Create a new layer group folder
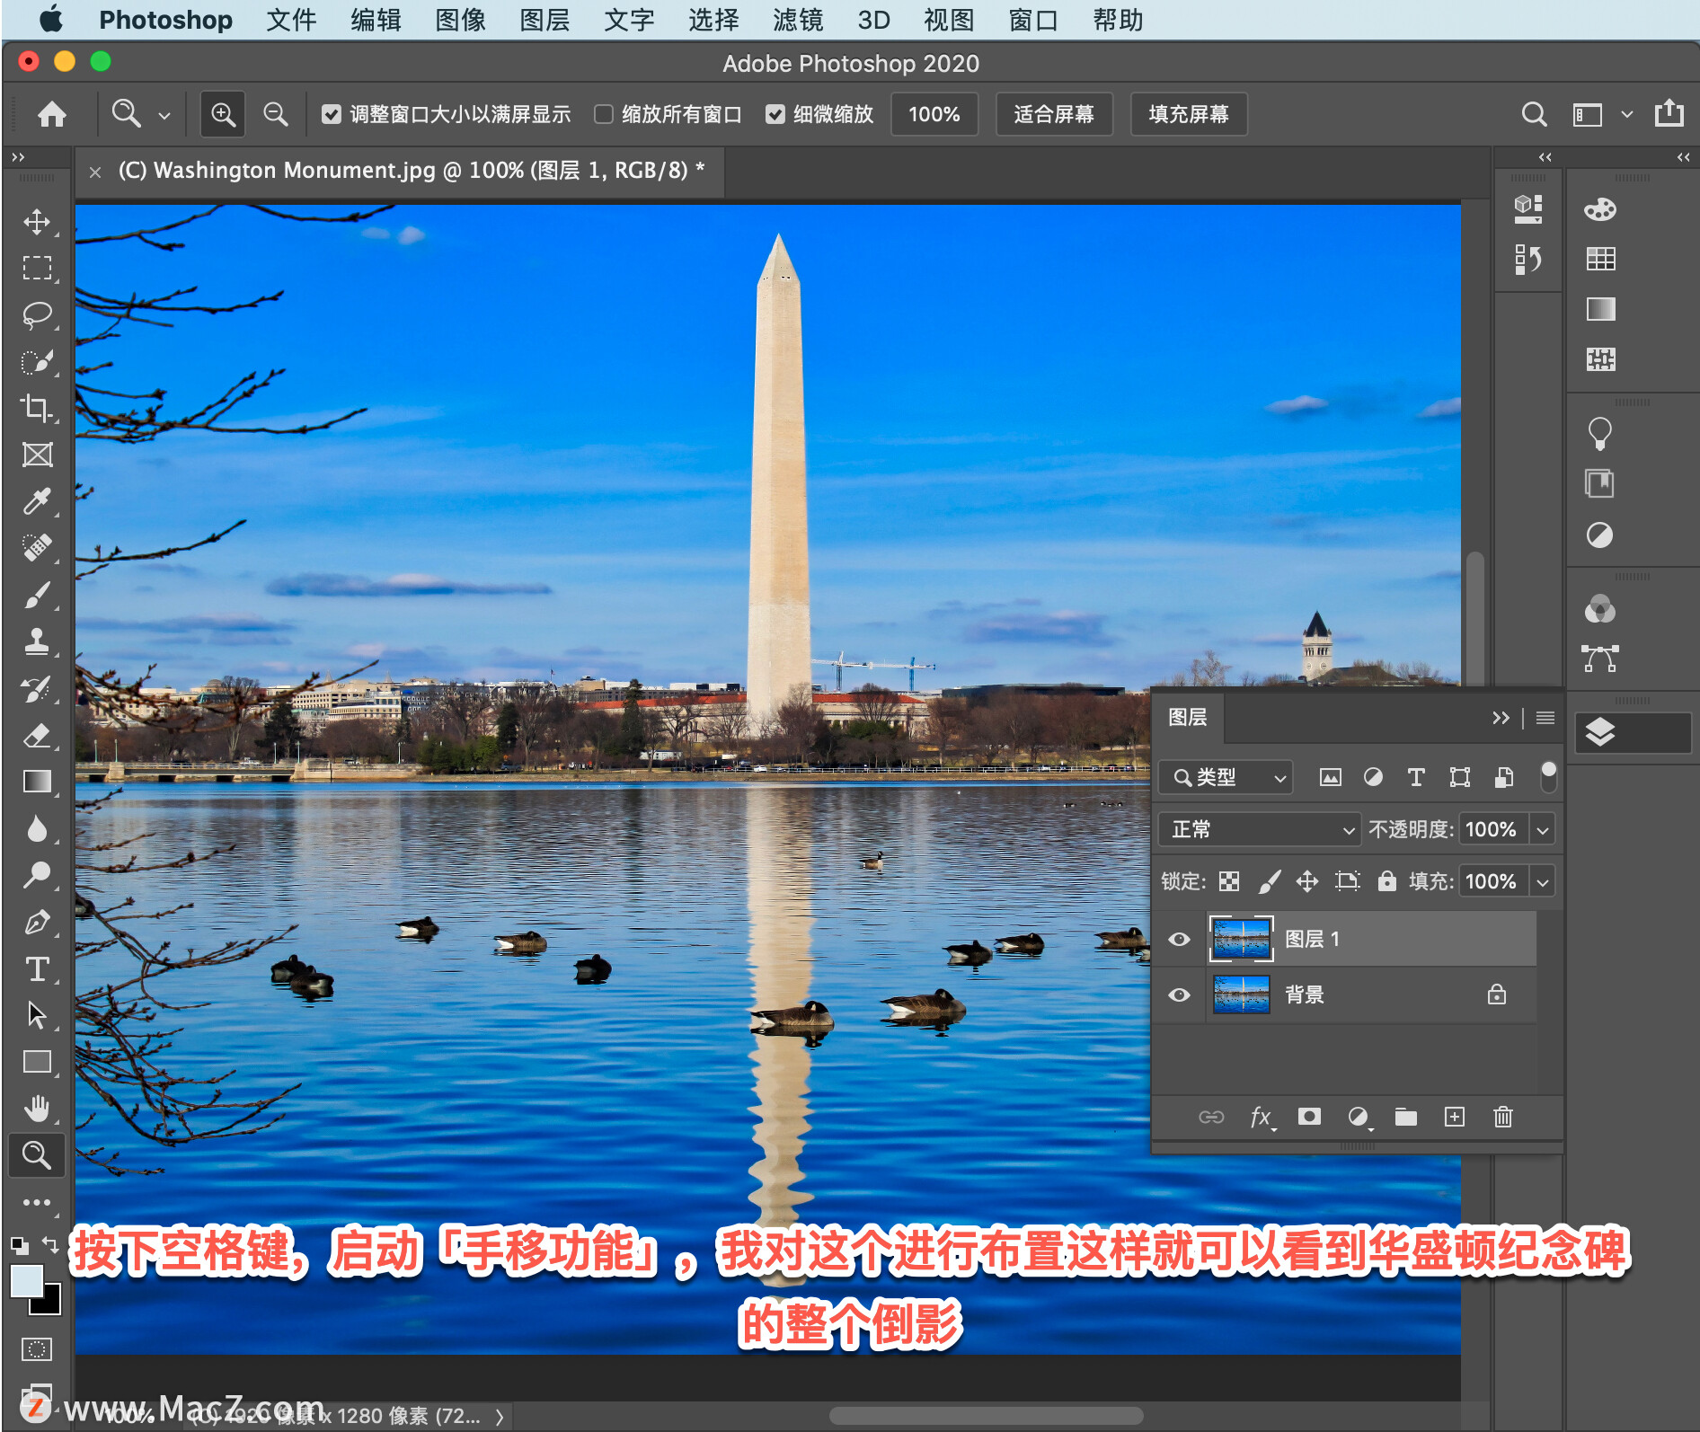1700x1432 pixels. click(1406, 1117)
